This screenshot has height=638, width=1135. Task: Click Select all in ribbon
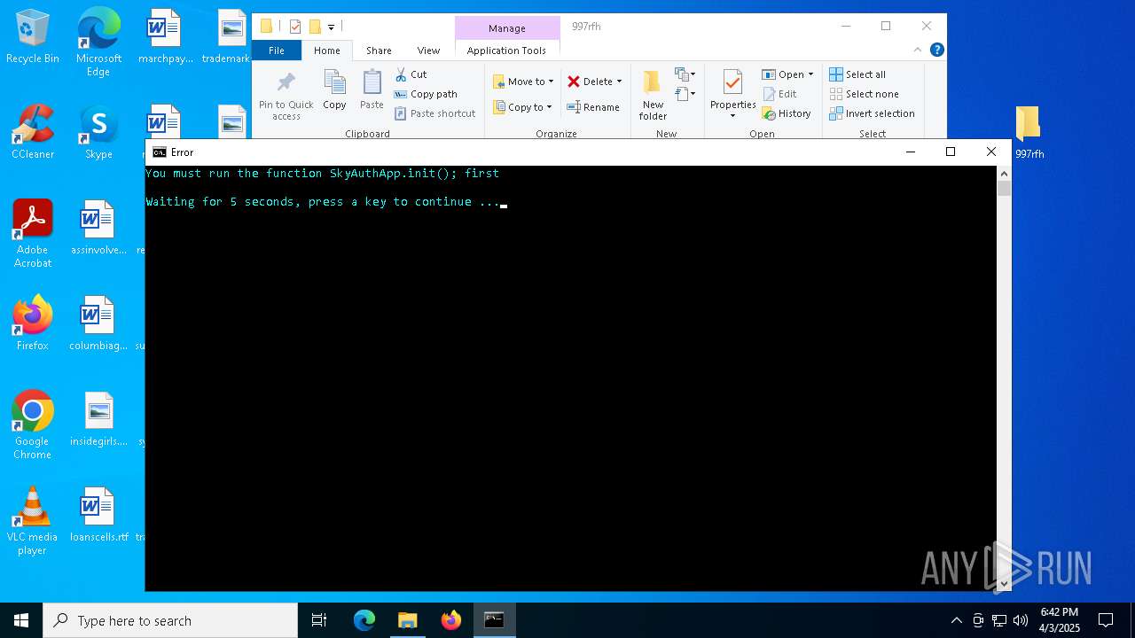[x=857, y=74]
